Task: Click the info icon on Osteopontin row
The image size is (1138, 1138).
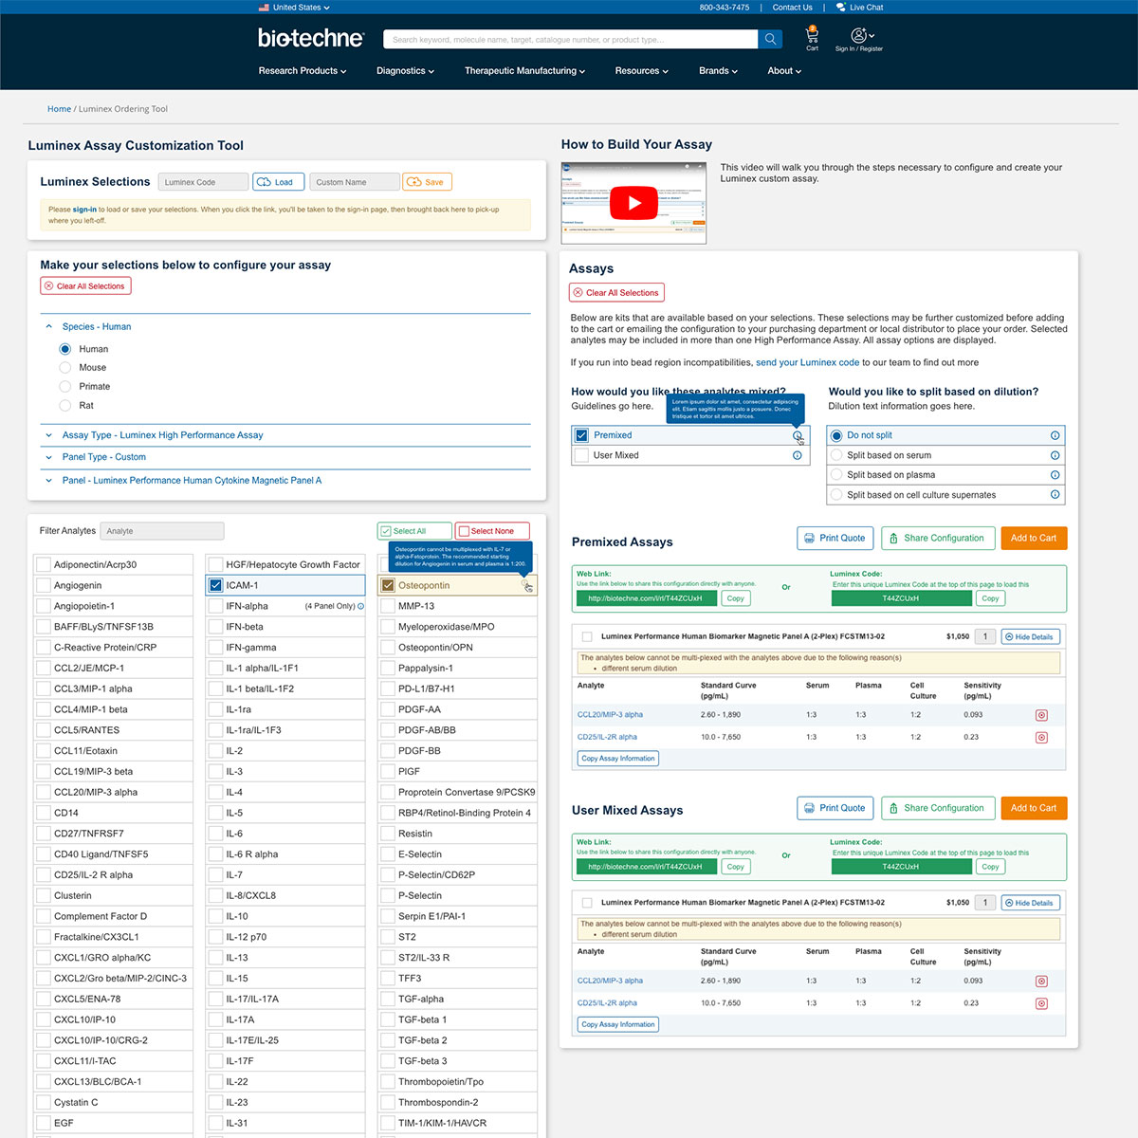Action: pos(526,586)
